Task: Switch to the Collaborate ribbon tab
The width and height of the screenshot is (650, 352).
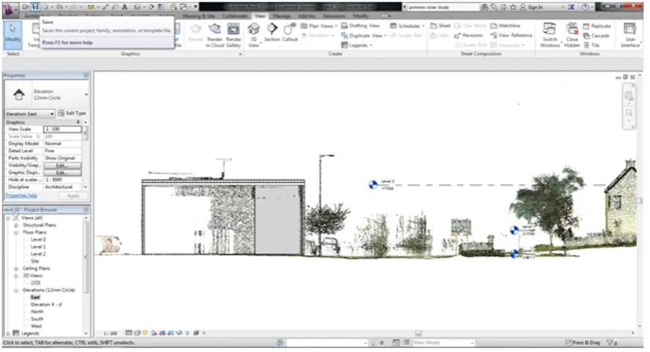Action: click(235, 16)
